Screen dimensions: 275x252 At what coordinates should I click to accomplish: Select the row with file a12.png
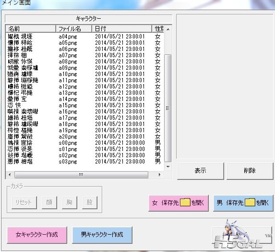[85, 87]
